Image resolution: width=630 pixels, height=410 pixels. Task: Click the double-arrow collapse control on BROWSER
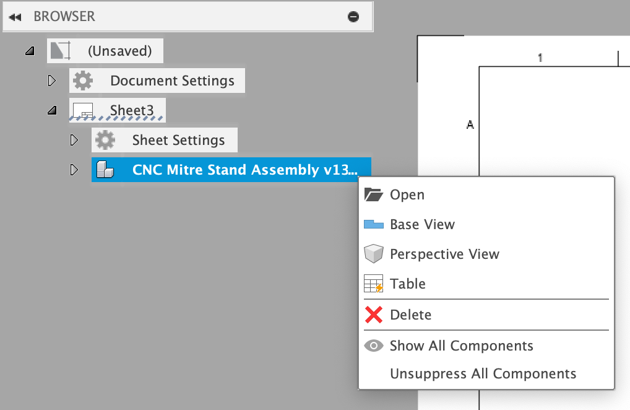pyautogui.click(x=14, y=17)
